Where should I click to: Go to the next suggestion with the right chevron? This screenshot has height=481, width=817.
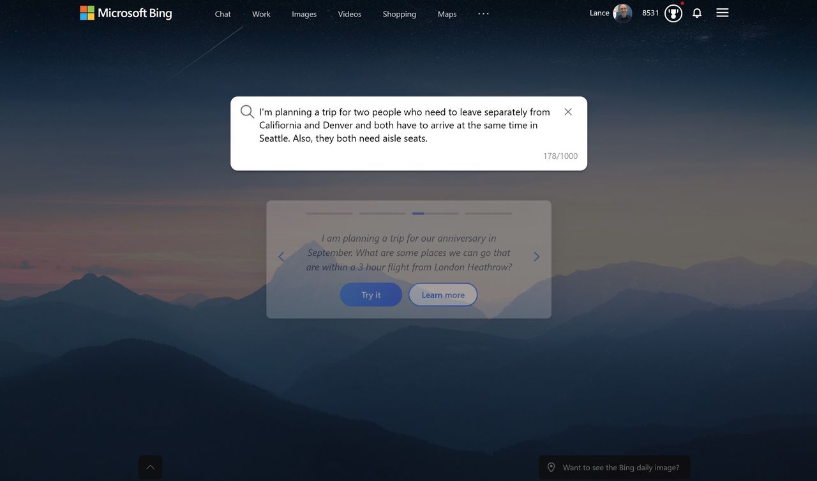point(536,256)
